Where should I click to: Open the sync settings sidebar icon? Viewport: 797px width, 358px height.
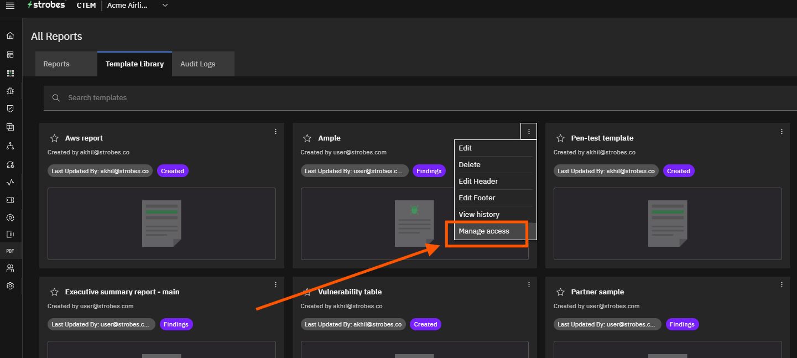[10, 164]
